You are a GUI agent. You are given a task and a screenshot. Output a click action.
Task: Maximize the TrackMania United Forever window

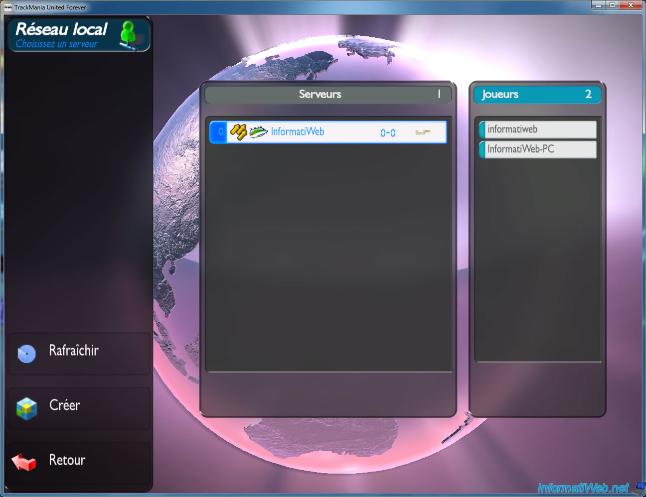(x=612, y=5)
